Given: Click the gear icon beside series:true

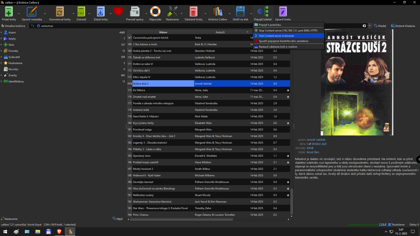Looking at the screenshot, I should (x=38, y=26).
